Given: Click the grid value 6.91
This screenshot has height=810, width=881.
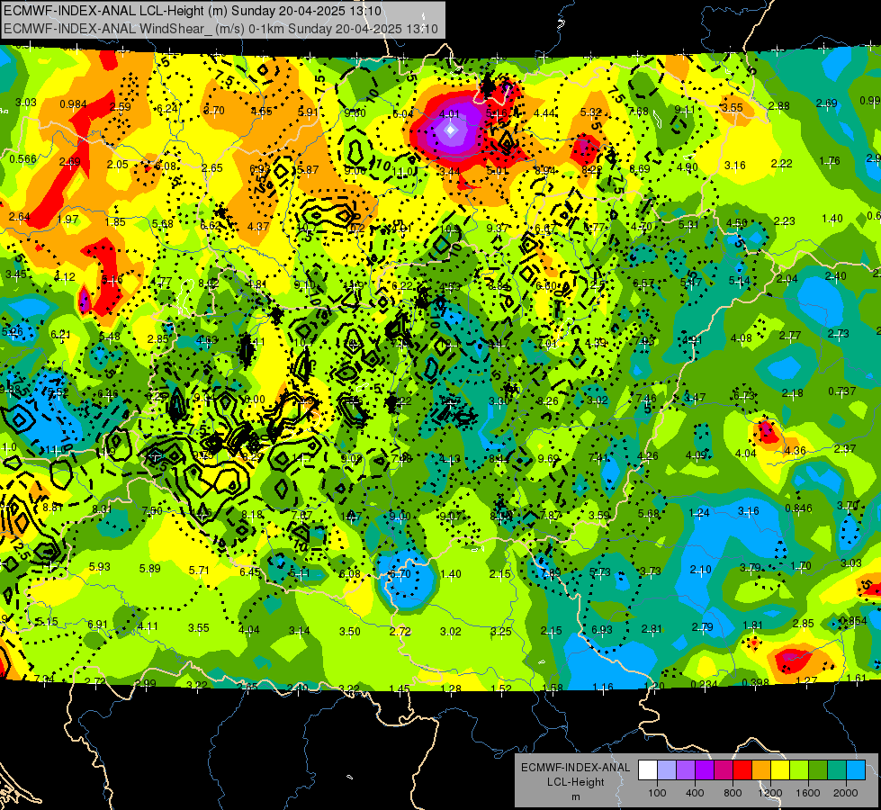Looking at the screenshot, I should point(97,625).
